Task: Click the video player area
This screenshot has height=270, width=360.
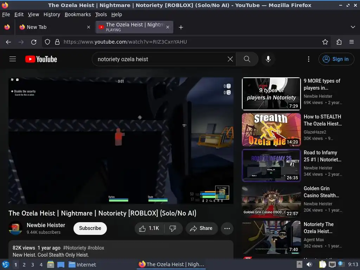Action: 121,141
